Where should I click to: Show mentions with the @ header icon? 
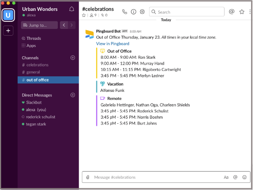(232, 12)
